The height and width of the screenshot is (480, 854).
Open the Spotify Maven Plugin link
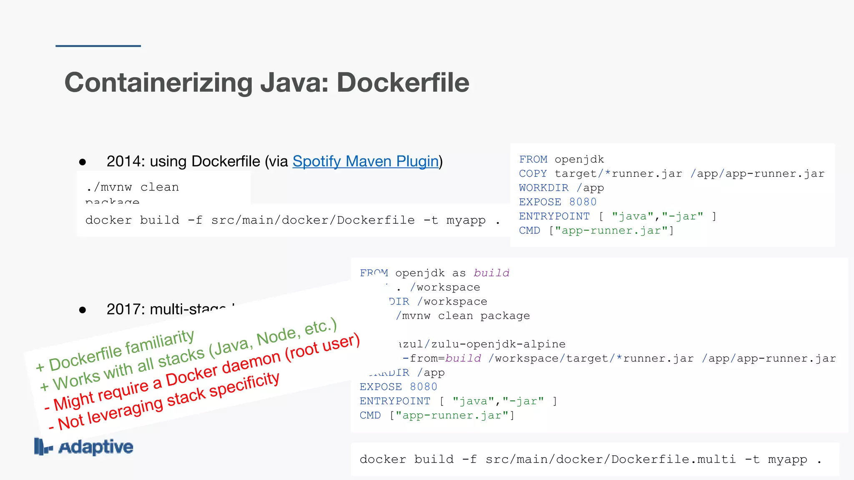coord(366,161)
